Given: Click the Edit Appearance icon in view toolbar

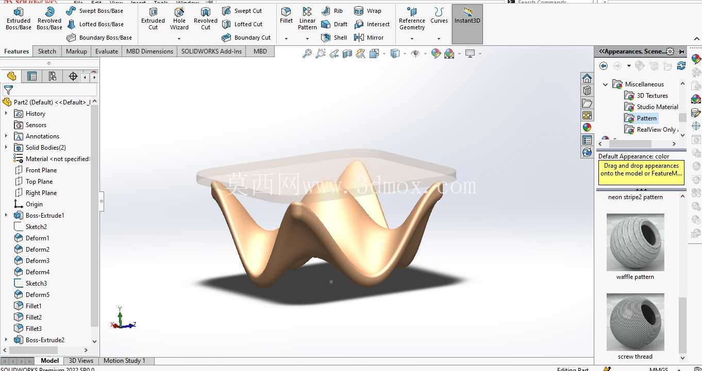Looking at the screenshot, I should 436,54.
